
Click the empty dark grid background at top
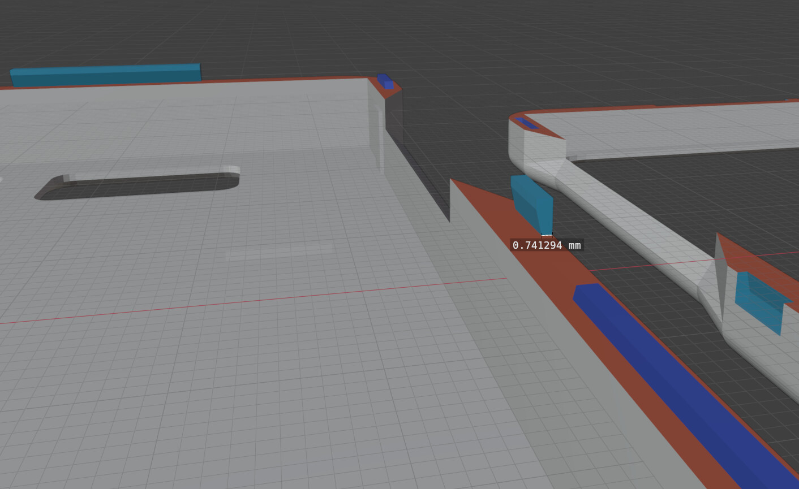(x=509, y=40)
